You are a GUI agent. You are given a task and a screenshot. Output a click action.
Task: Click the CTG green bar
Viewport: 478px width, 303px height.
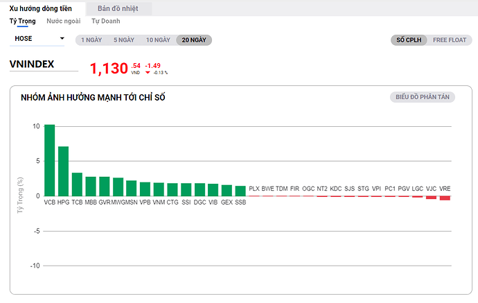click(172, 189)
